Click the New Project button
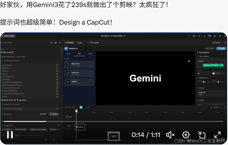 pyautogui.click(x=210, y=48)
